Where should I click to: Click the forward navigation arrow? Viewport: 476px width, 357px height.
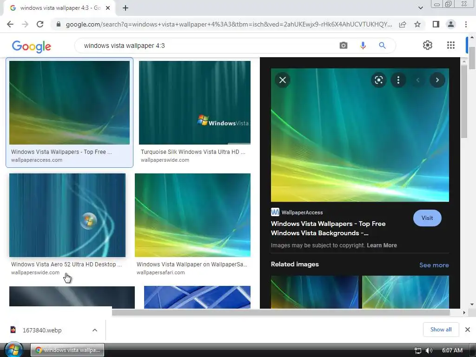(25, 24)
